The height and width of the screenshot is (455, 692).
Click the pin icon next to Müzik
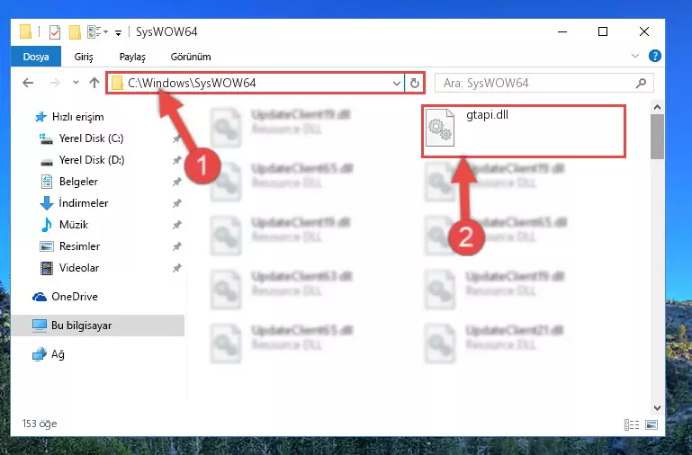[x=177, y=225]
